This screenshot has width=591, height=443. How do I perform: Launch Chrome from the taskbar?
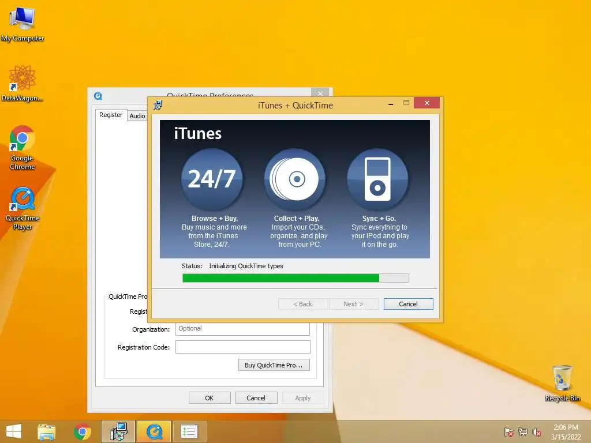tap(83, 431)
